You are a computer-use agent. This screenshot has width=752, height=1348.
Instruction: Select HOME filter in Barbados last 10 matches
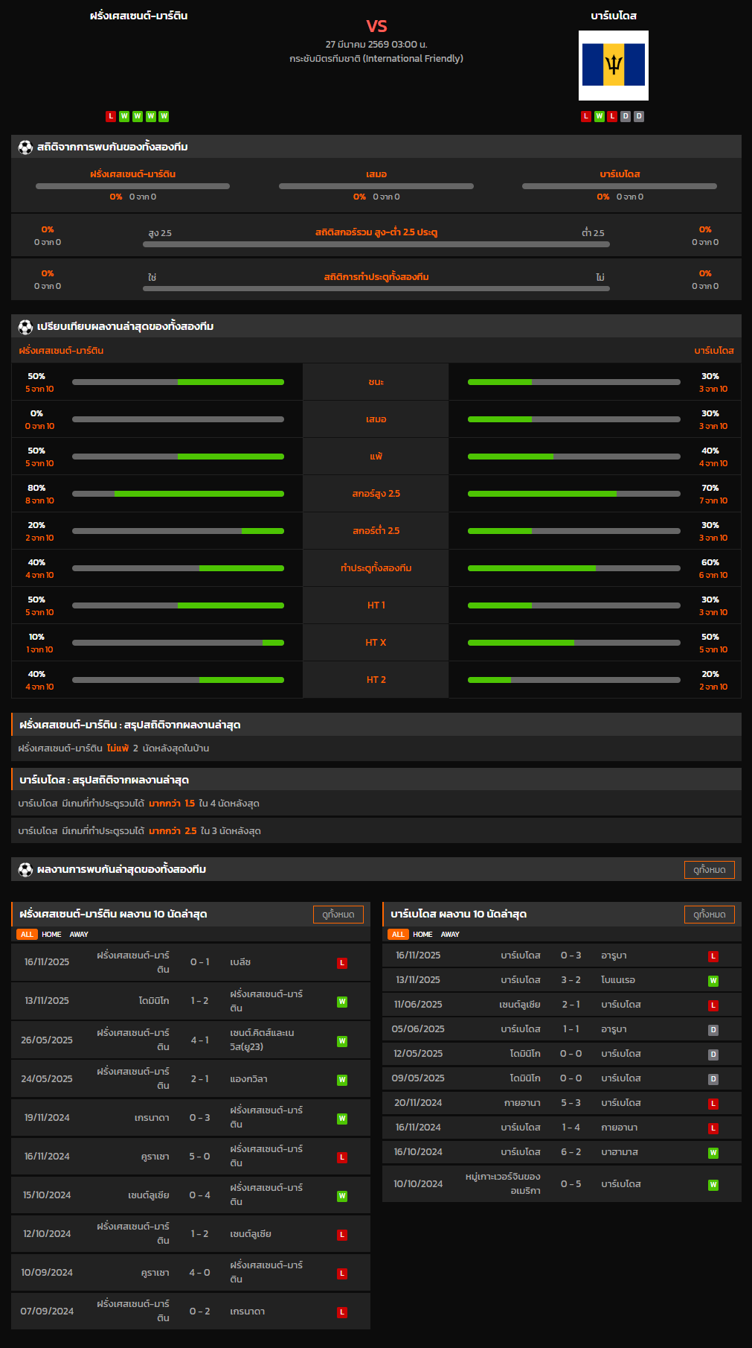click(422, 935)
